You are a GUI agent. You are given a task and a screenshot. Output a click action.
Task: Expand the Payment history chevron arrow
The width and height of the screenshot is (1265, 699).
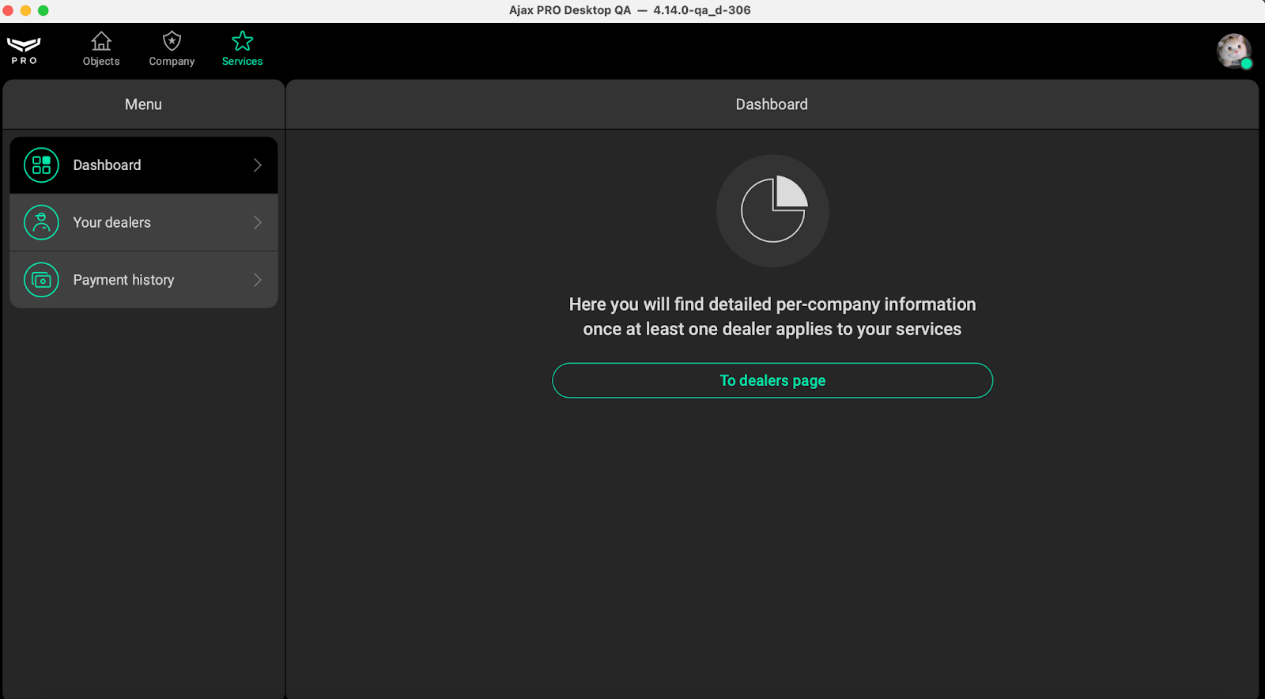[x=257, y=280]
